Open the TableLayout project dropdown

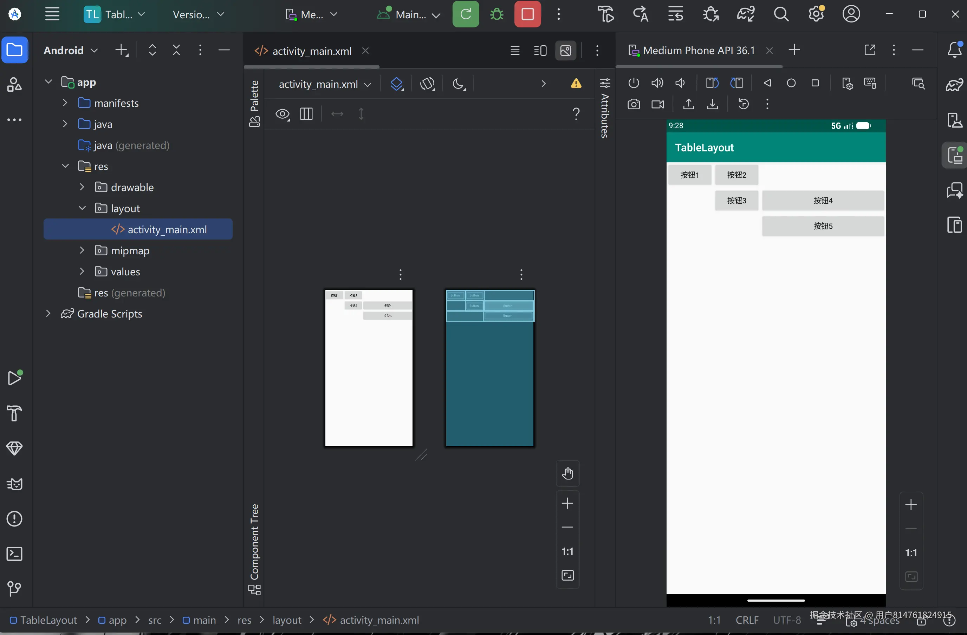pyautogui.click(x=115, y=15)
